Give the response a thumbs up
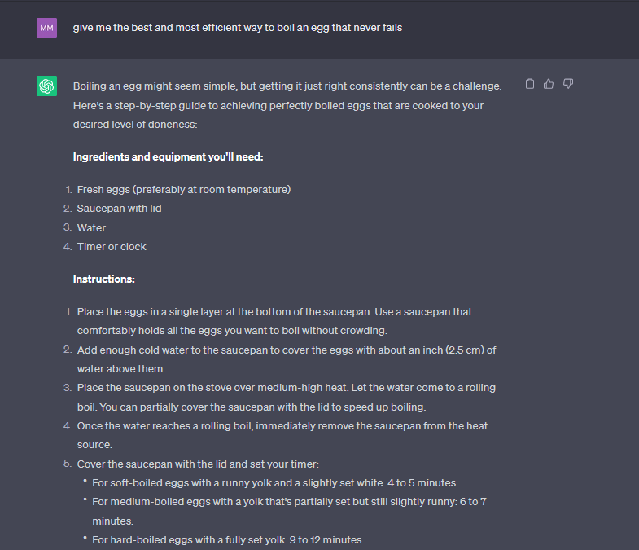The height and width of the screenshot is (550, 639). pyautogui.click(x=549, y=84)
